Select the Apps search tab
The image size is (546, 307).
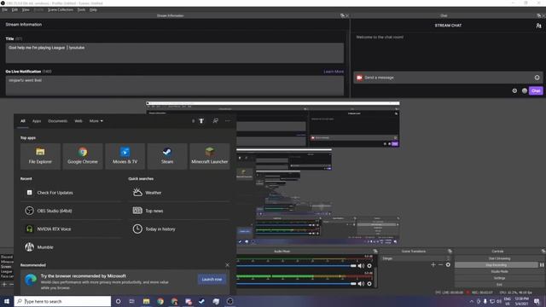click(x=37, y=121)
